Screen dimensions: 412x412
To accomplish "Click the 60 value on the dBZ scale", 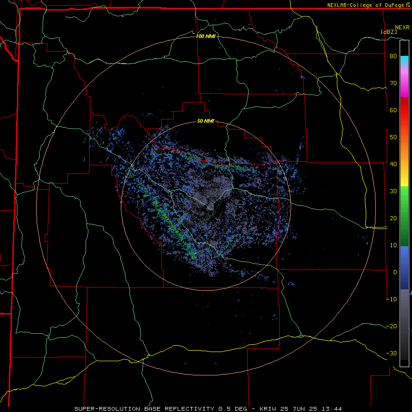I will click(393, 110).
